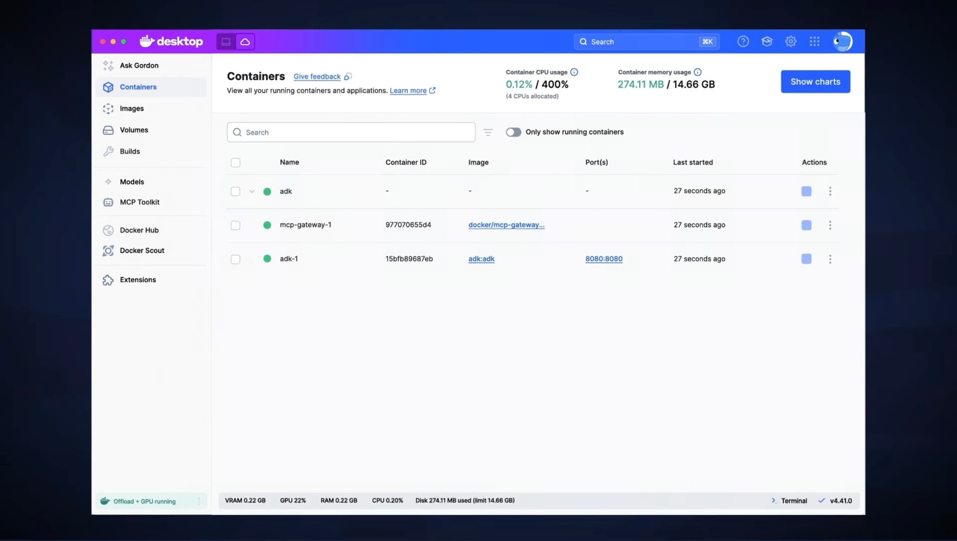
Task: Open the Volumes panel
Action: coord(133,130)
